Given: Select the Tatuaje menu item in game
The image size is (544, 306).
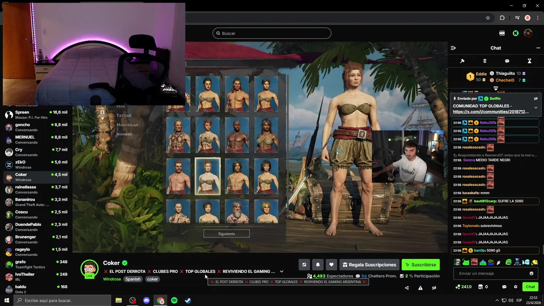Looking at the screenshot, I should tap(124, 115).
